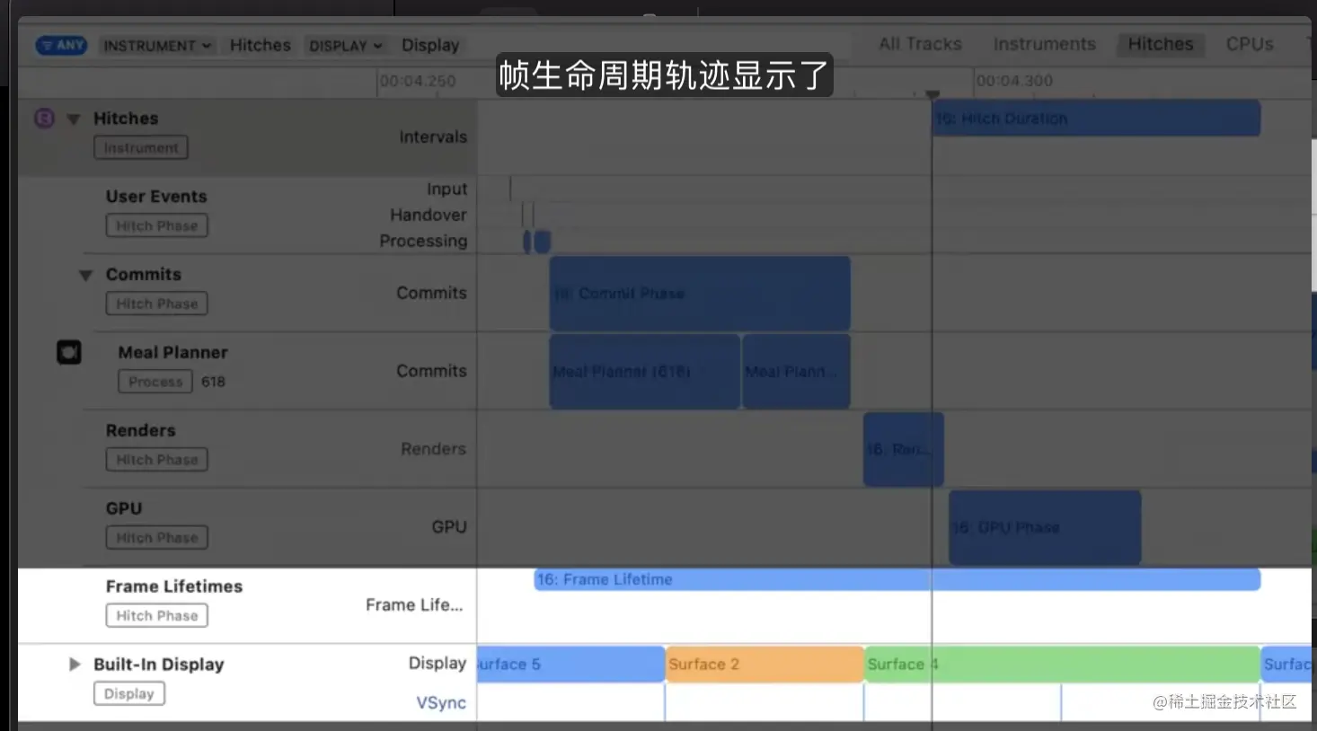1317x731 pixels.
Task: Click the Display filter token
Action: click(x=430, y=45)
